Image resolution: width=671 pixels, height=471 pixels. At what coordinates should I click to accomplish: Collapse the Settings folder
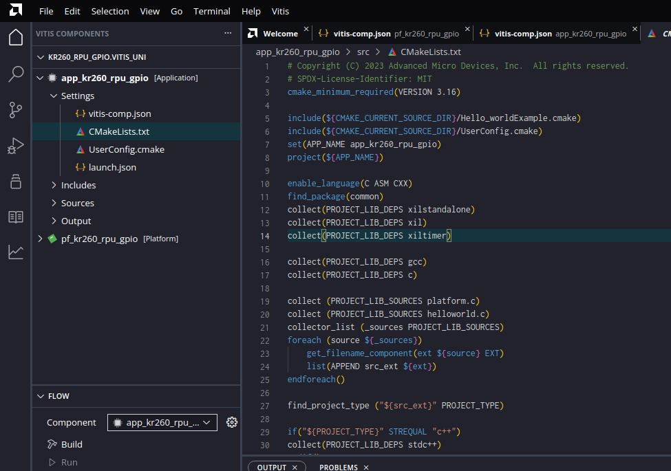[x=54, y=96]
